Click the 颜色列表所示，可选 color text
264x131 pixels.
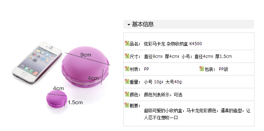pos(163,95)
